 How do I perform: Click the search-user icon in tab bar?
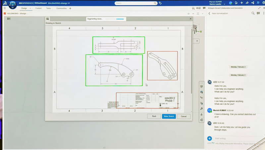[x=193, y=8]
